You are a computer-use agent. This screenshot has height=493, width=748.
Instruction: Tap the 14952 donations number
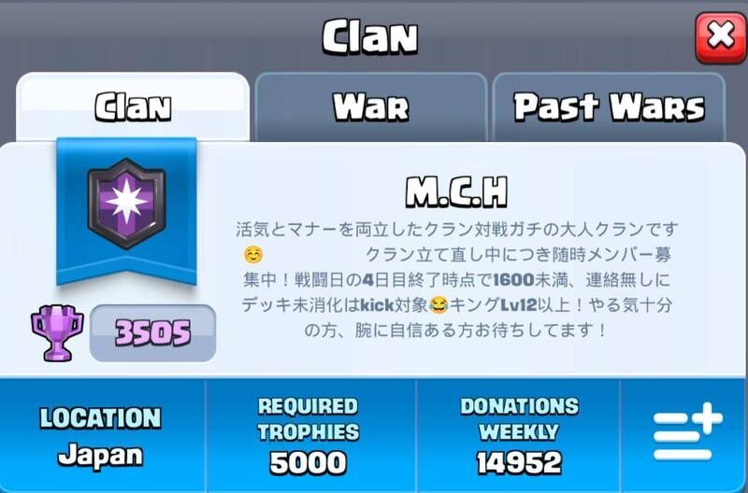[519, 462]
